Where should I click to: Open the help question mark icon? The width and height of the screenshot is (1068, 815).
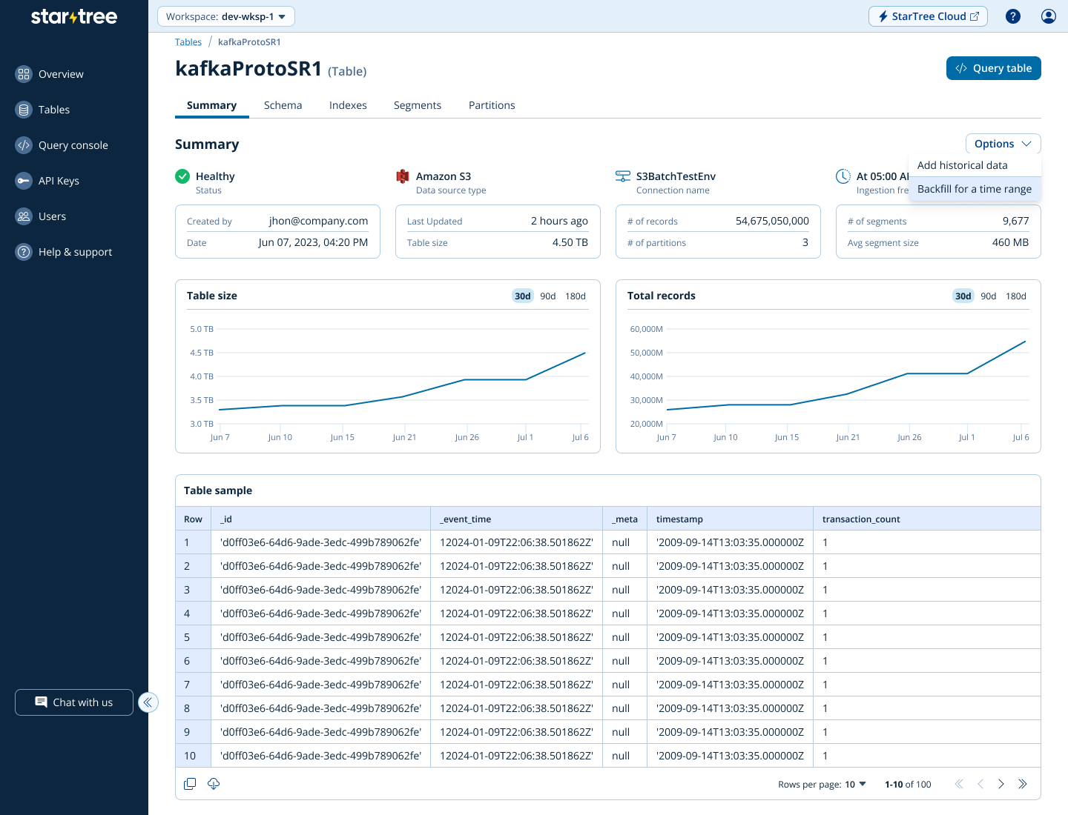tap(1012, 16)
